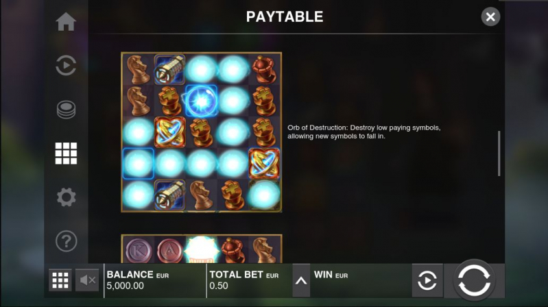Close the paytable with X button
Image resolution: width=548 pixels, height=307 pixels.
pos(490,16)
